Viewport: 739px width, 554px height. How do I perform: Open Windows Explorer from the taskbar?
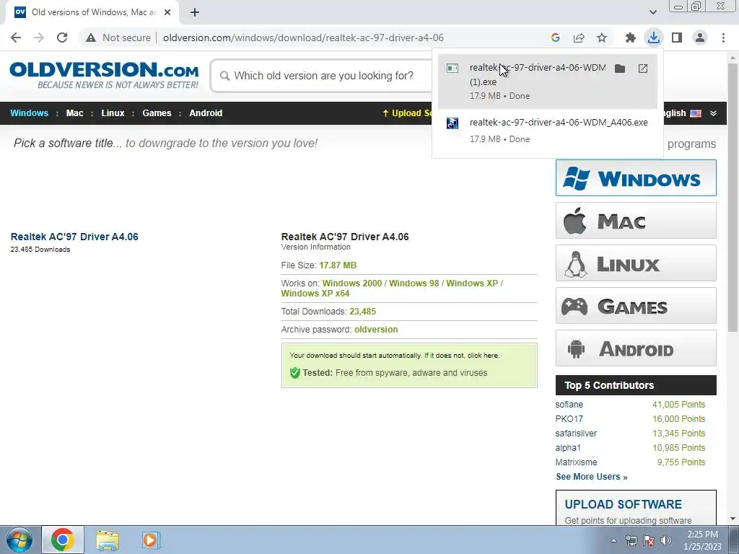point(108,540)
